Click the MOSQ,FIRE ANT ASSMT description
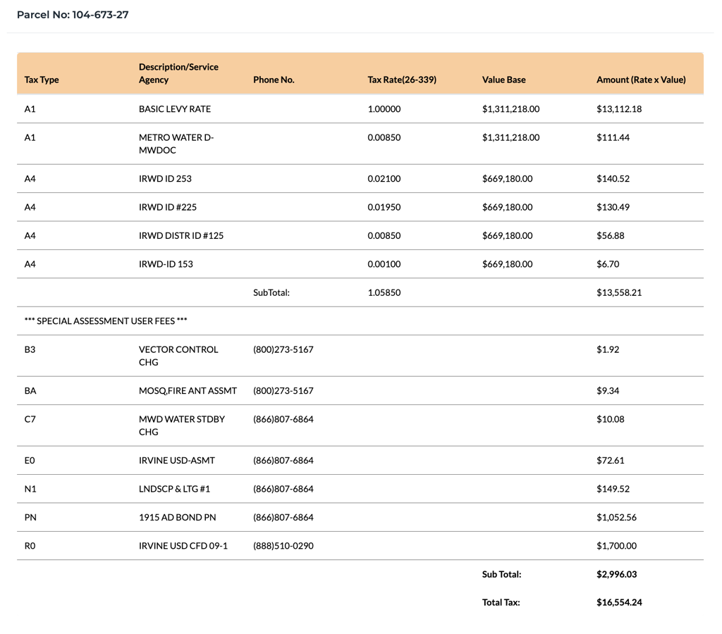This screenshot has height=634, width=722. [188, 390]
